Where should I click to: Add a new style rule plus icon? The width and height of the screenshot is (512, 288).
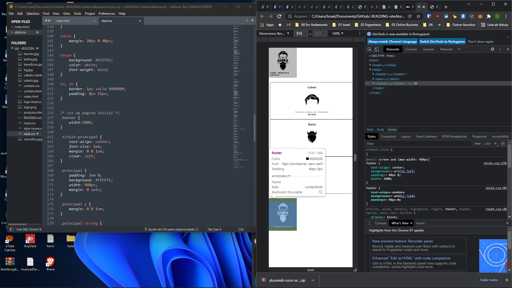pyautogui.click(x=495, y=144)
